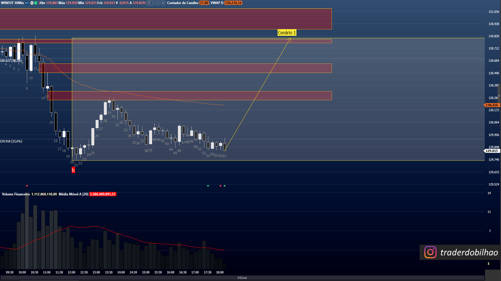Click the red event dot near 18:00

[x=220, y=186]
